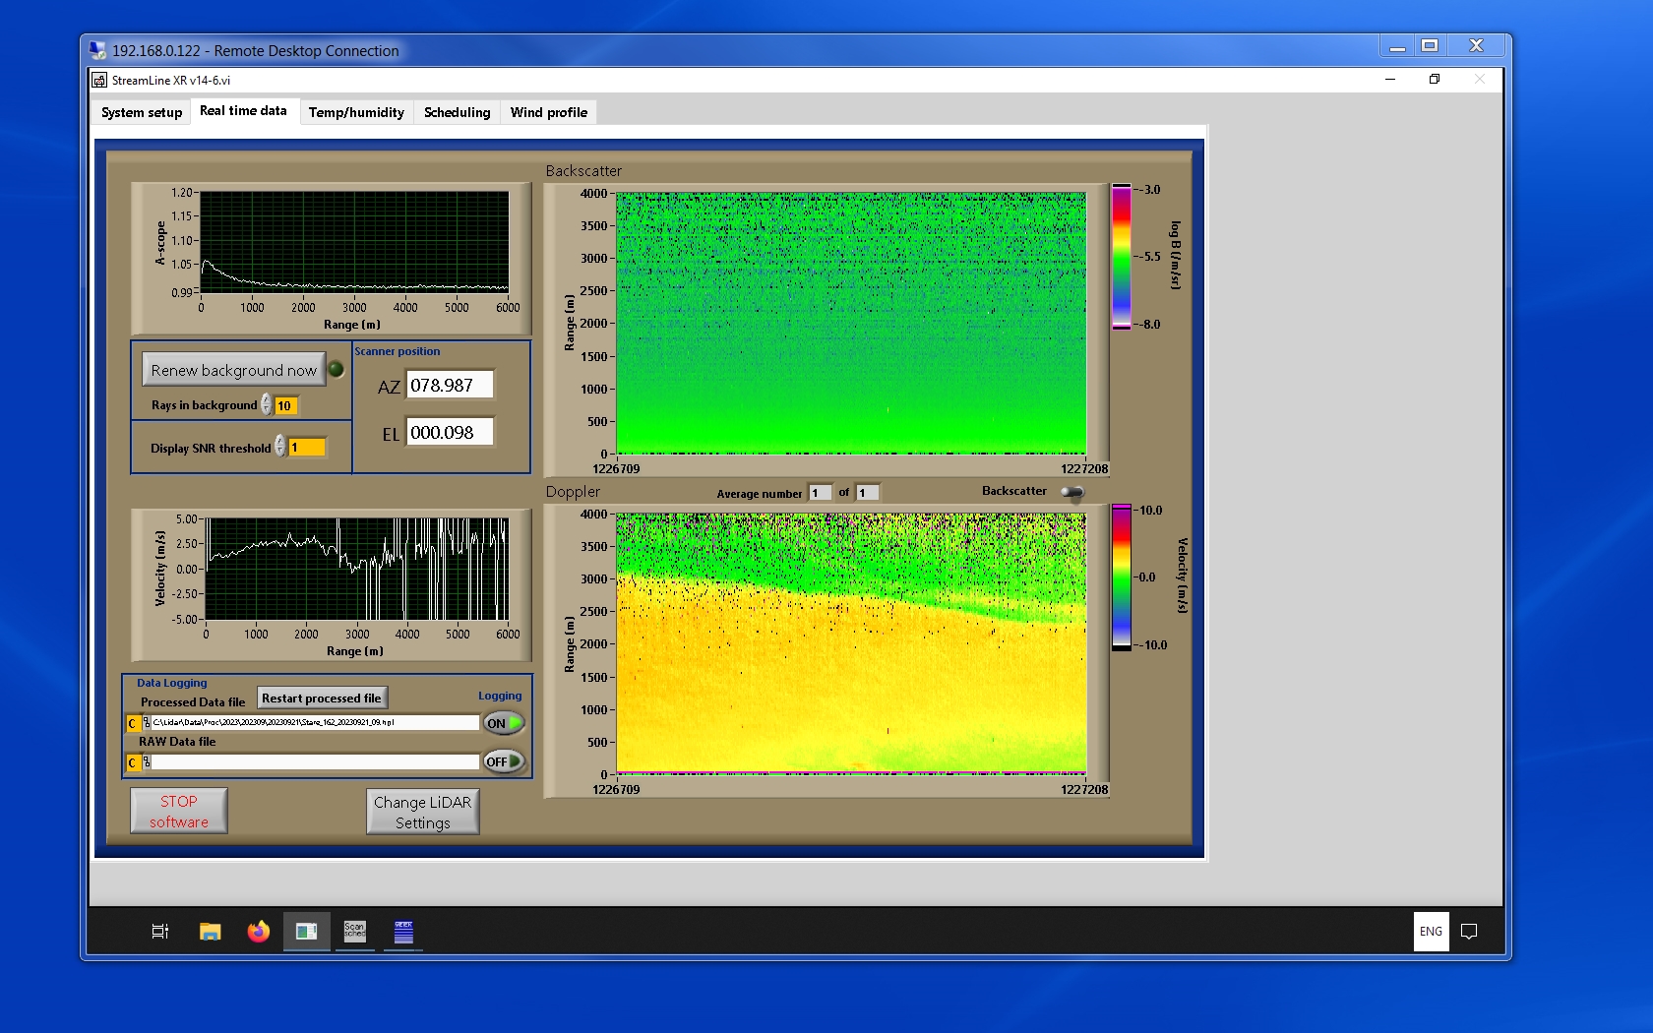Open File Explorer in the taskbar

210,931
